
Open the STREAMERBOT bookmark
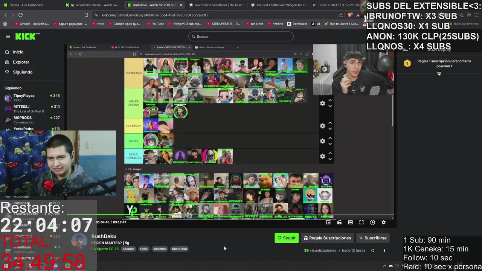[x=223, y=24]
